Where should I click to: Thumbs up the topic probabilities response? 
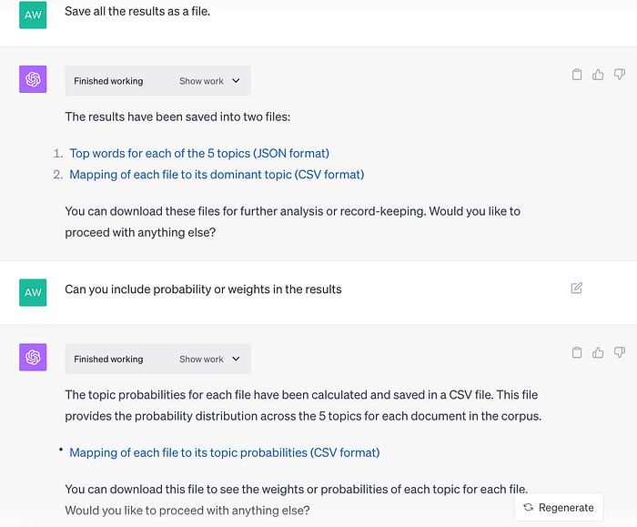598,352
